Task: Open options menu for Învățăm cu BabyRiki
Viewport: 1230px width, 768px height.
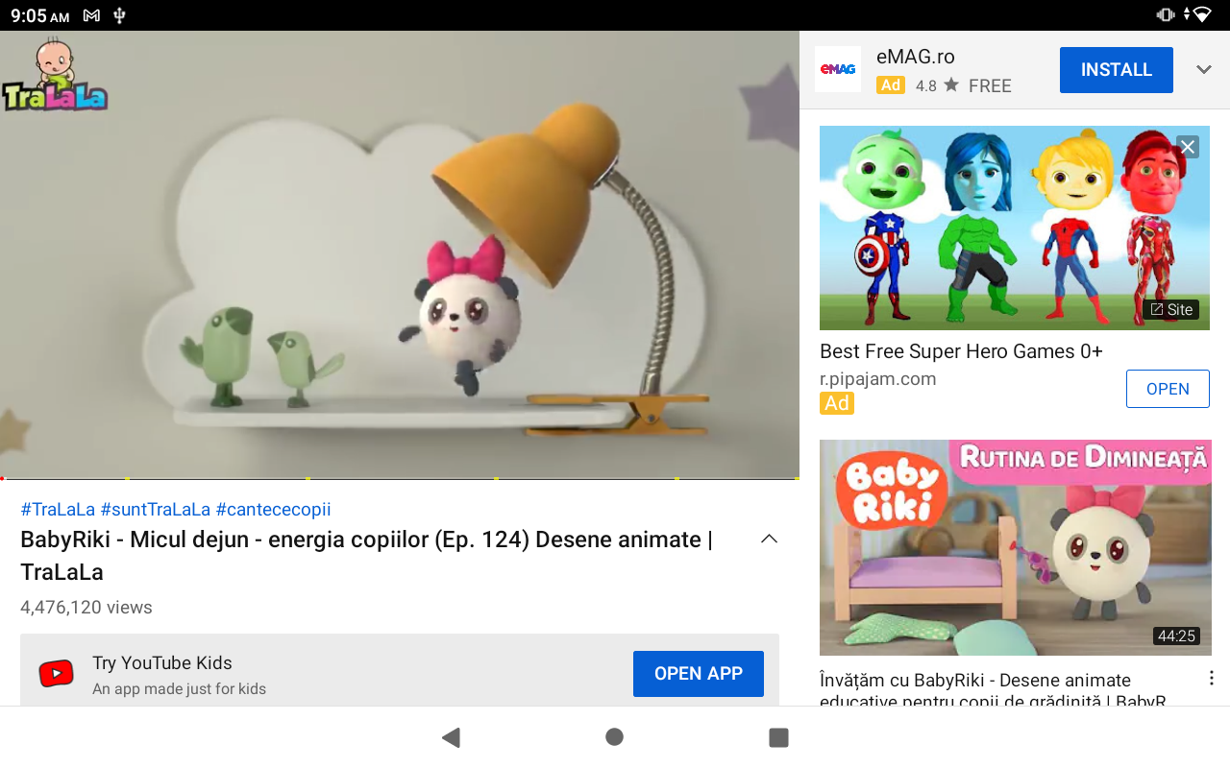Action: (x=1211, y=678)
